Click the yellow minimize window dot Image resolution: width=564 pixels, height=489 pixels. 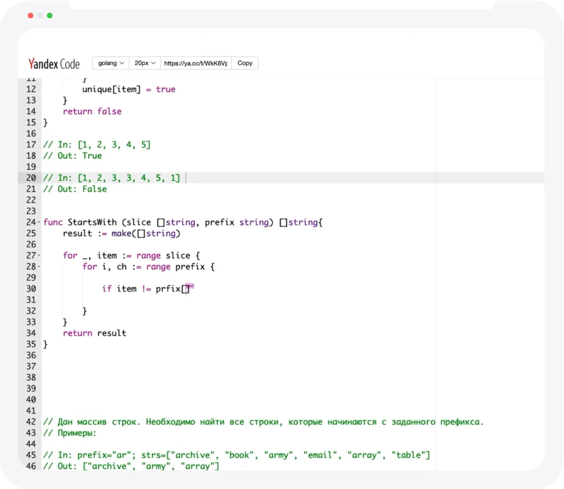point(40,15)
